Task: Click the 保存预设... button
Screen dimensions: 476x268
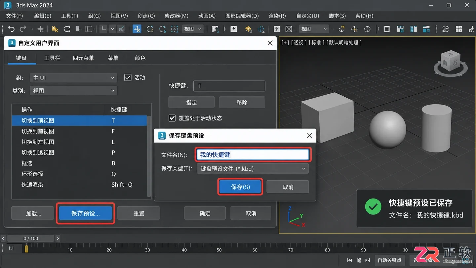Action: tap(85, 213)
